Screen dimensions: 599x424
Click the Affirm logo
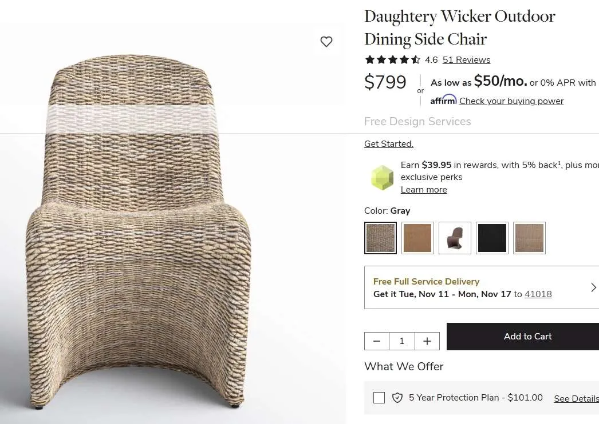[x=443, y=100]
